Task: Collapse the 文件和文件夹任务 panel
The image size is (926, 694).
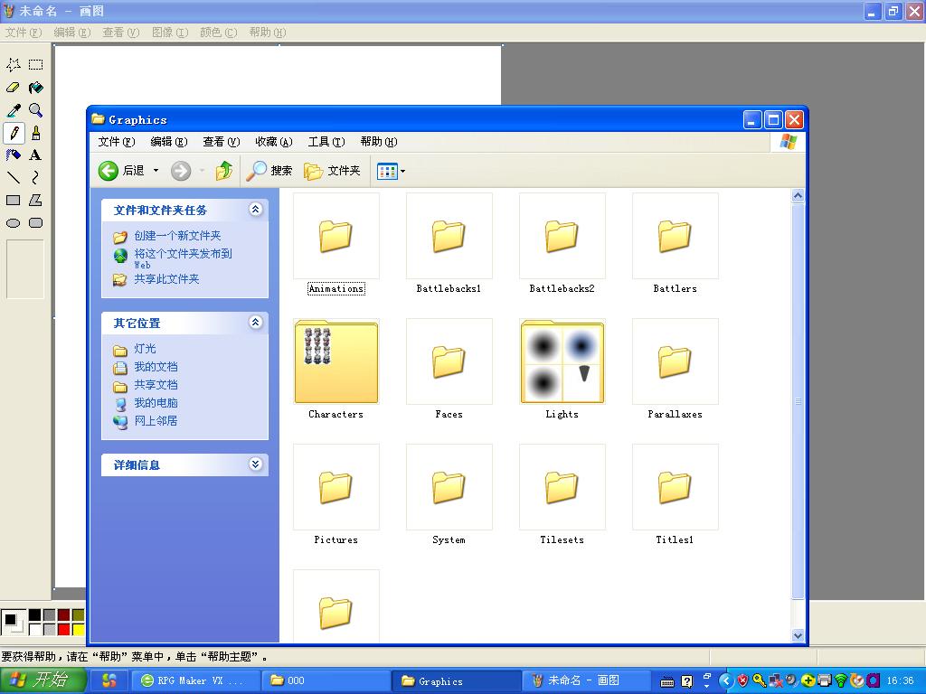Action: coord(256,210)
